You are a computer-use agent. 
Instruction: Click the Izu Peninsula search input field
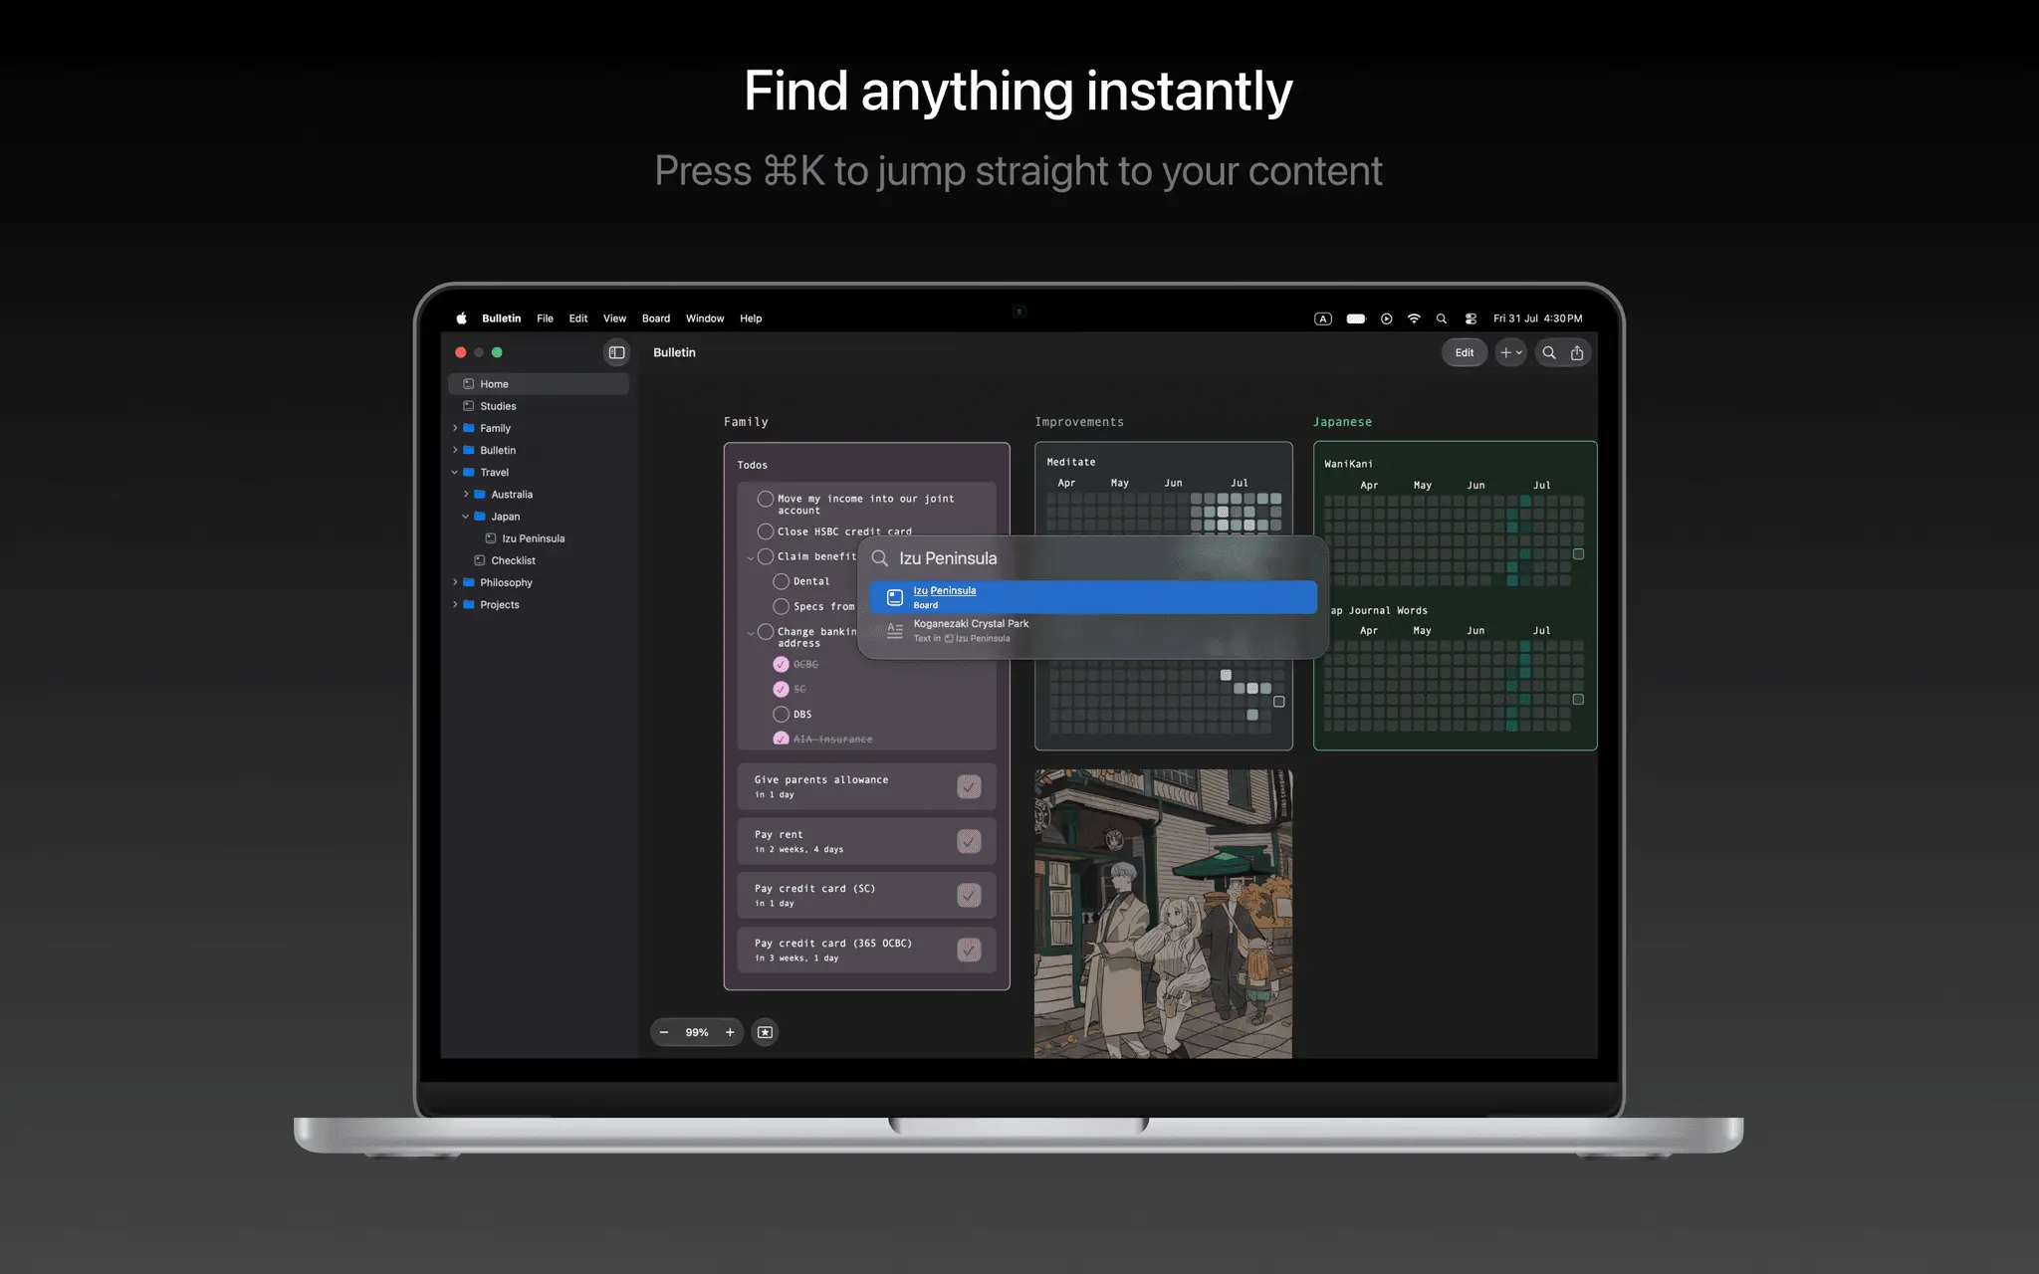1093,558
